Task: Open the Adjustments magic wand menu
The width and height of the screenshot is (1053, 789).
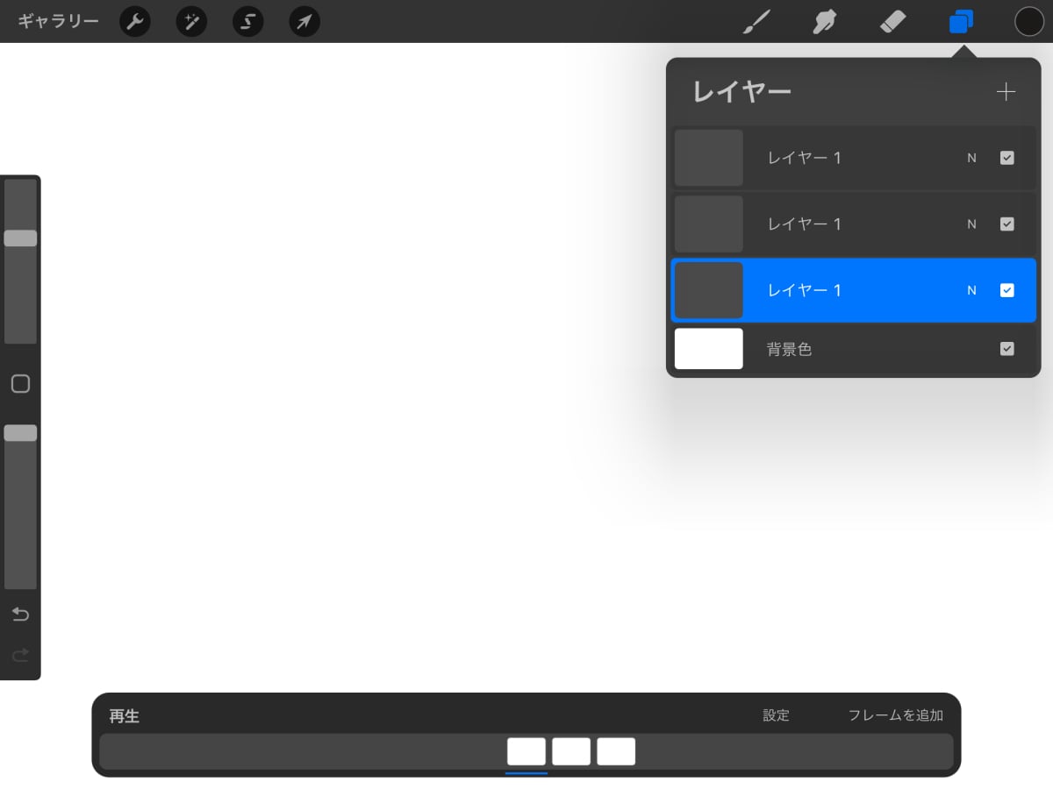Action: tap(191, 21)
